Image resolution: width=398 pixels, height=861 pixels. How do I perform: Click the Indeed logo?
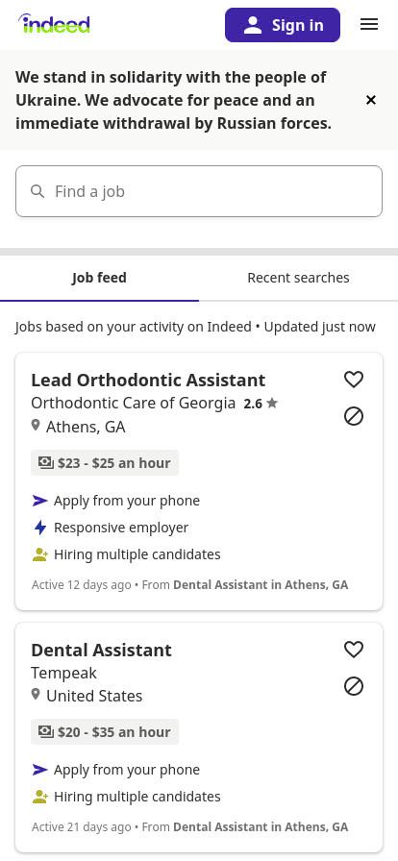coord(54,24)
